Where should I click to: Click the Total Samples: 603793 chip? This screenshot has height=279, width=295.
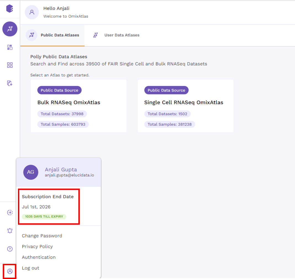[x=63, y=124]
